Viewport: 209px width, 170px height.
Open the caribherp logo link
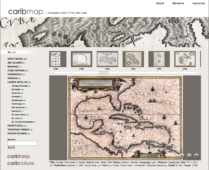19,157
